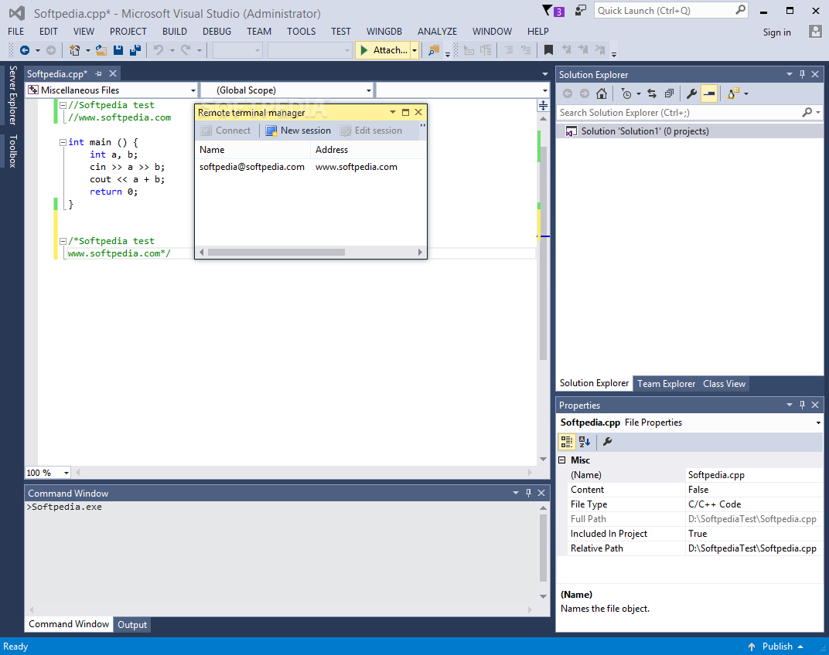This screenshot has height=655, width=829.
Task: Click Collapse All in Solution Explorer
Action: point(670,93)
